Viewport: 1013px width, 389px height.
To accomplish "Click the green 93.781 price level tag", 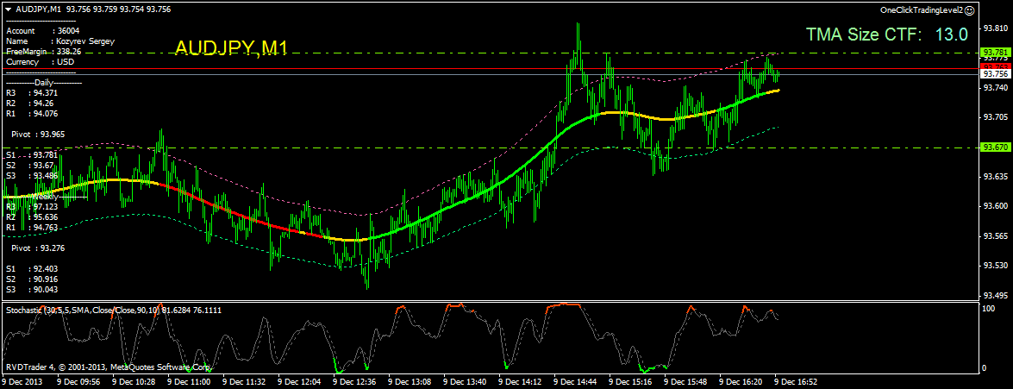I will click(x=995, y=53).
